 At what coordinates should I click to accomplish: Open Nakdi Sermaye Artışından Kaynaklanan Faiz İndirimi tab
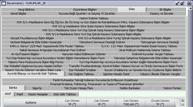pos(53,50)
